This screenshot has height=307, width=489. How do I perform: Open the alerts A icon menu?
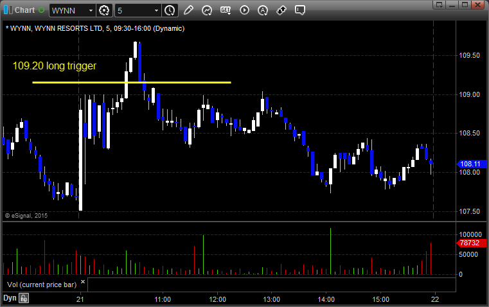[263, 10]
